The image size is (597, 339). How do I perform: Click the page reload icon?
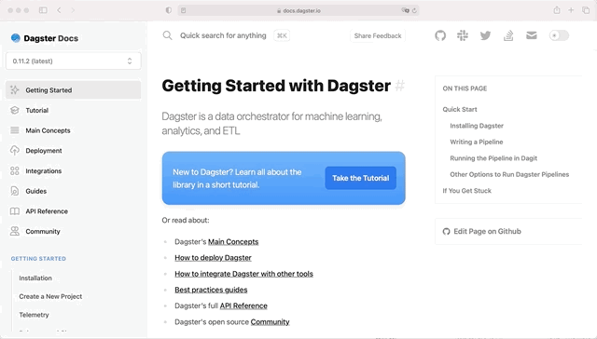tap(414, 10)
